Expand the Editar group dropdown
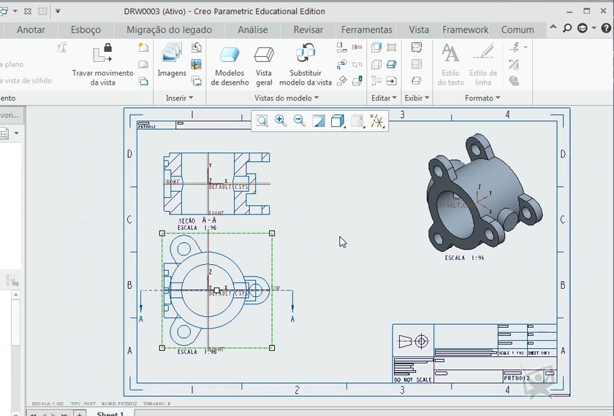 (384, 98)
